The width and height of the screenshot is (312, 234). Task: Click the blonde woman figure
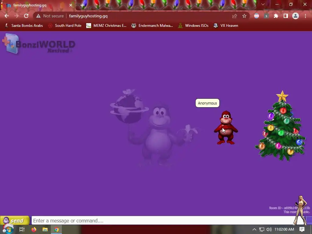(301, 210)
